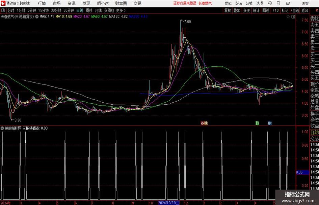Click the 证券交易未登录 login link
Viewport: 319px width, 205px height.
tap(185, 3)
